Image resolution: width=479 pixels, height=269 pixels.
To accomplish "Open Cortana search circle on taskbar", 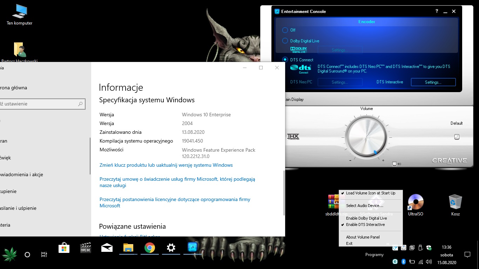I will pyautogui.click(x=27, y=255).
